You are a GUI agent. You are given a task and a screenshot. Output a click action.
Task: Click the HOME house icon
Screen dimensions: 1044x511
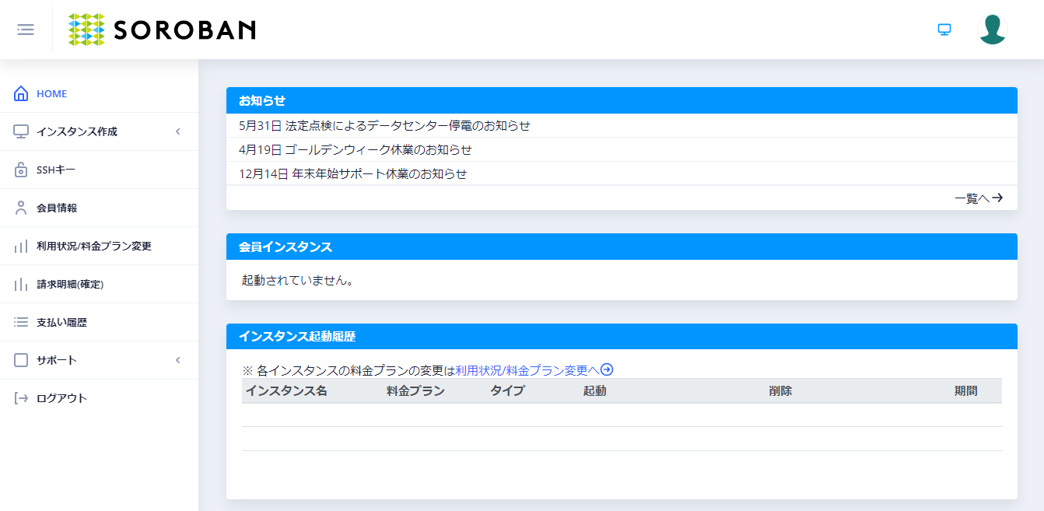coord(22,94)
